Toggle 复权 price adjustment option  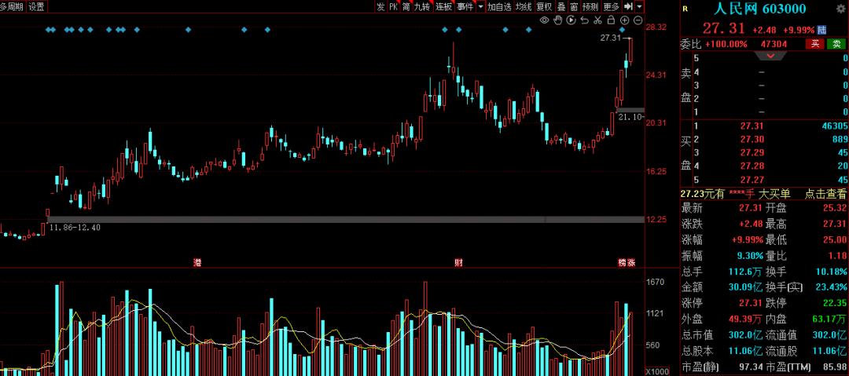544,6
